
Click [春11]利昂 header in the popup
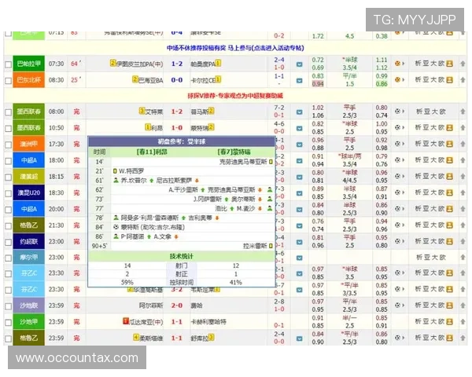click(x=152, y=152)
